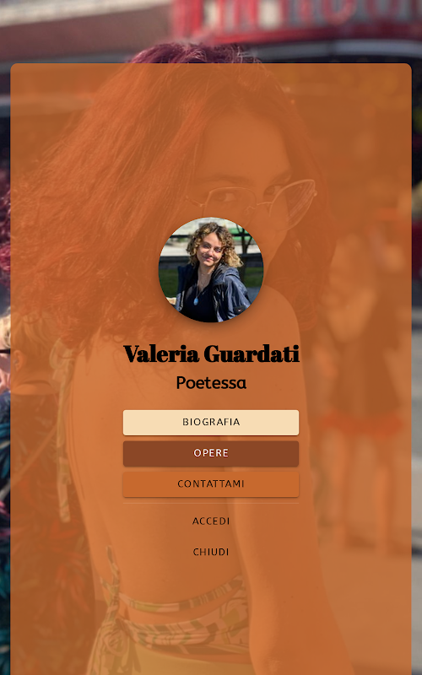View the poet's works via Opere
The height and width of the screenshot is (675, 422).
click(x=211, y=453)
